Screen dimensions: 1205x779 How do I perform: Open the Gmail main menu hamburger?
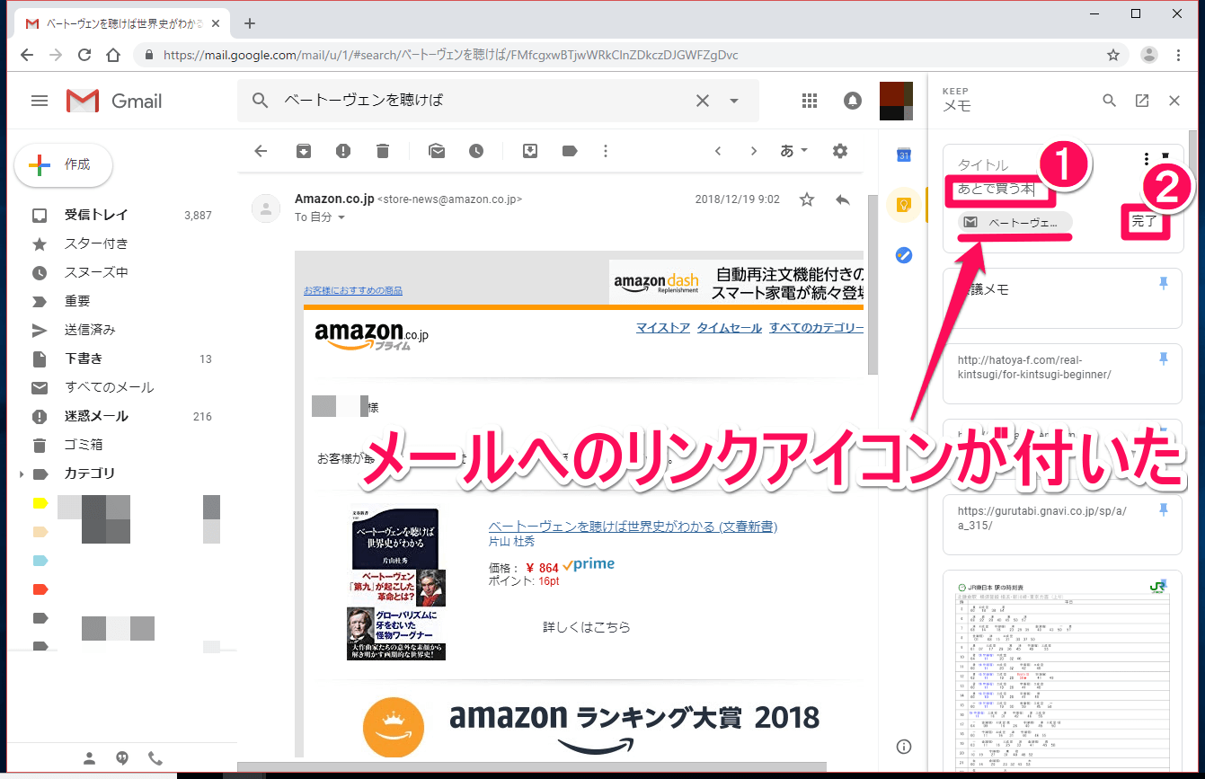click(x=40, y=101)
